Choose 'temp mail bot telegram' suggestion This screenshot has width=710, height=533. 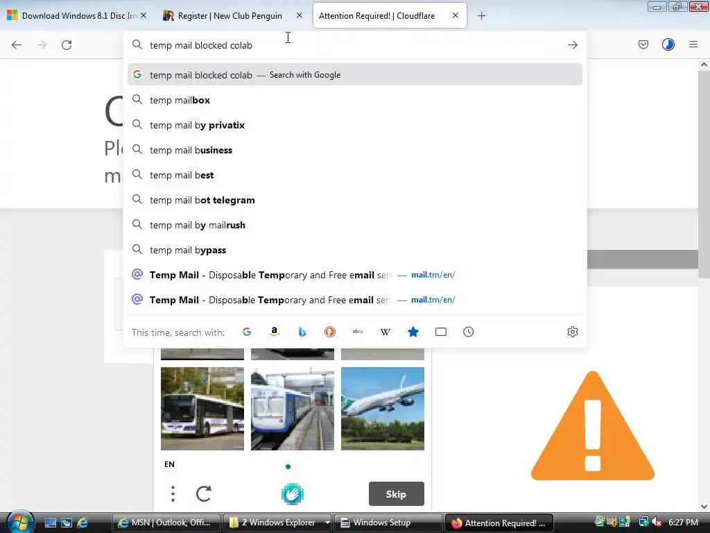355,200
